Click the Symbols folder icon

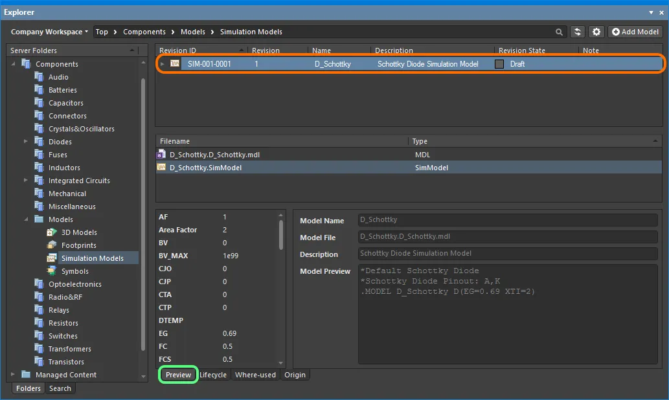pyautogui.click(x=52, y=271)
